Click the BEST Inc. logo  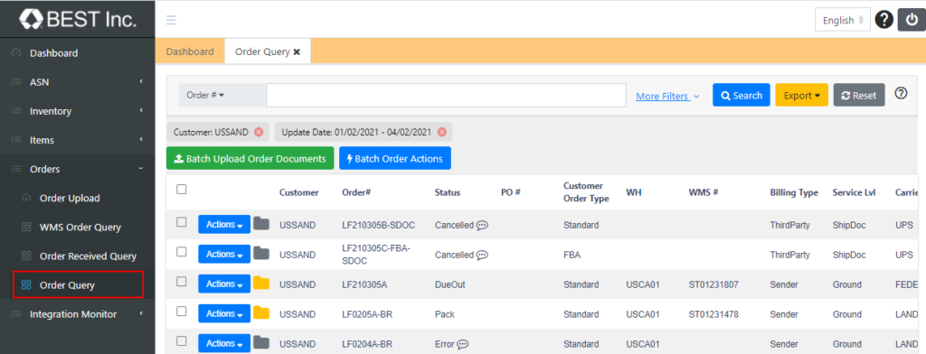(78, 19)
